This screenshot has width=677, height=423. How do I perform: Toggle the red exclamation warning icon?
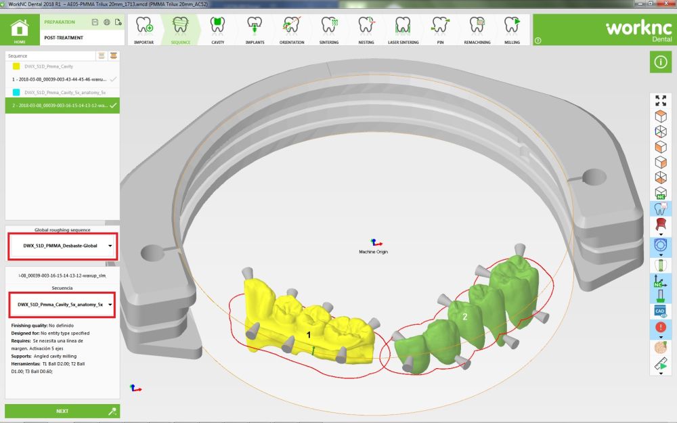pyautogui.click(x=661, y=327)
